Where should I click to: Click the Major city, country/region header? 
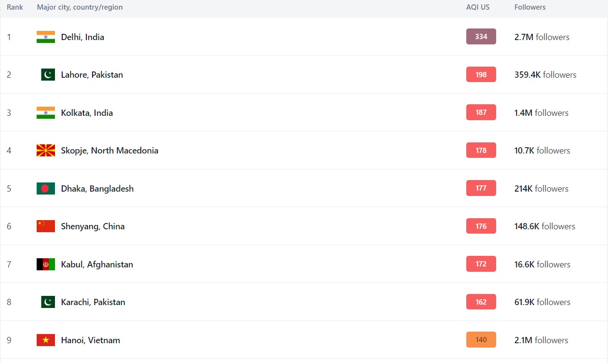pyautogui.click(x=80, y=7)
